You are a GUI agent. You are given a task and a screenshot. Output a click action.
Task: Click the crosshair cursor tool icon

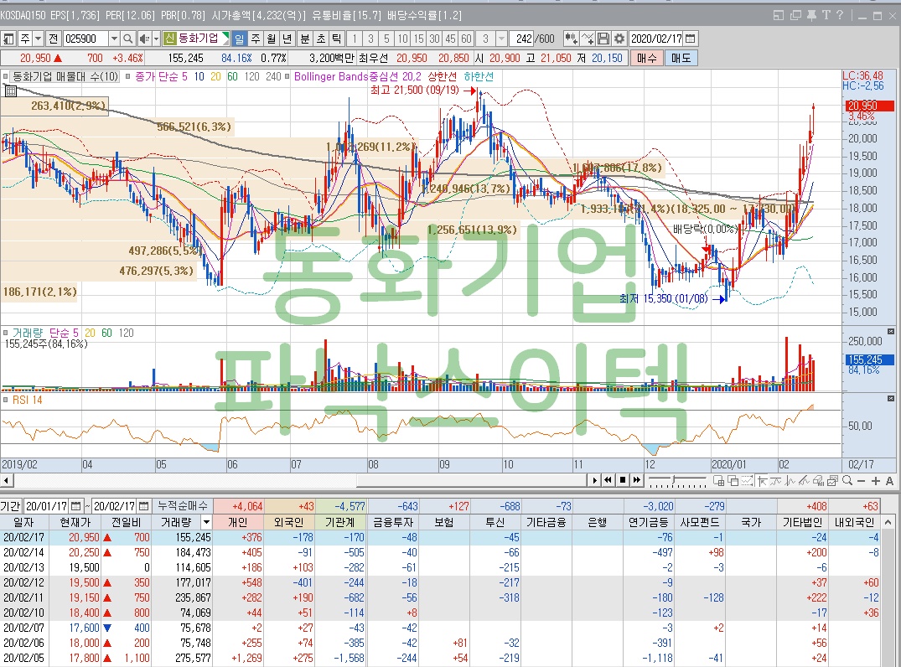coord(762,481)
